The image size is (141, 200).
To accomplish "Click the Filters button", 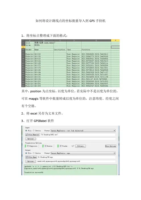I will pos(80,146).
